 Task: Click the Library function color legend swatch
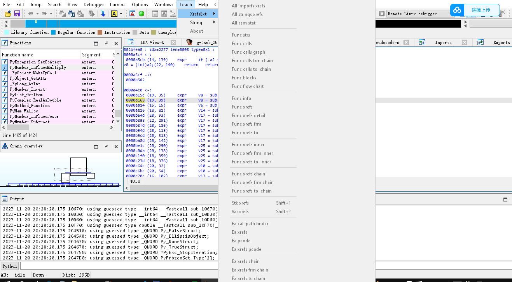(x=7, y=32)
